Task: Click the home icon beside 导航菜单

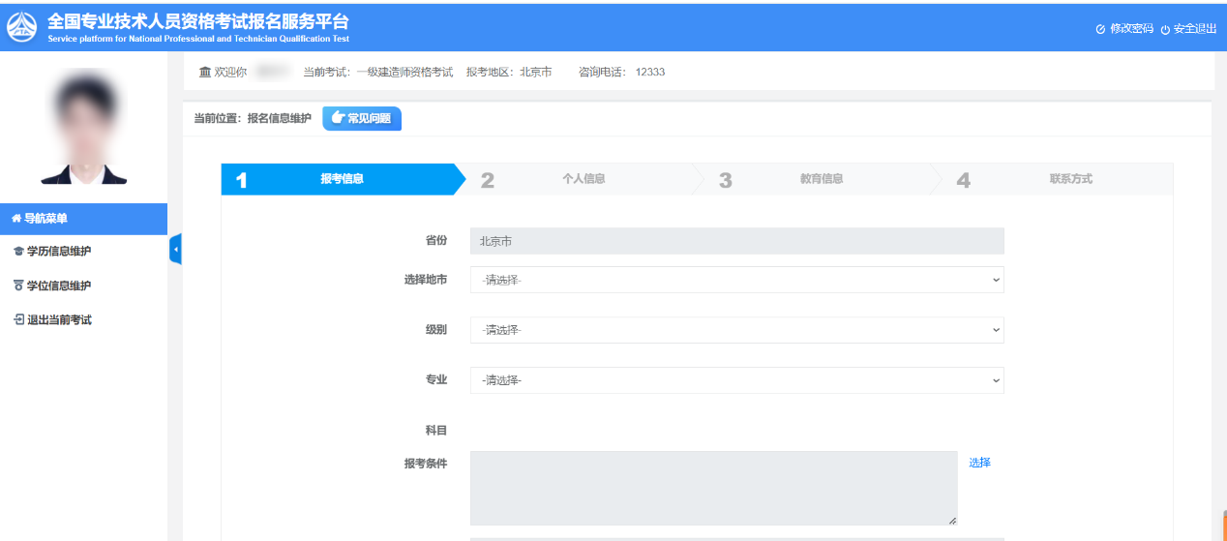Action: 16,219
